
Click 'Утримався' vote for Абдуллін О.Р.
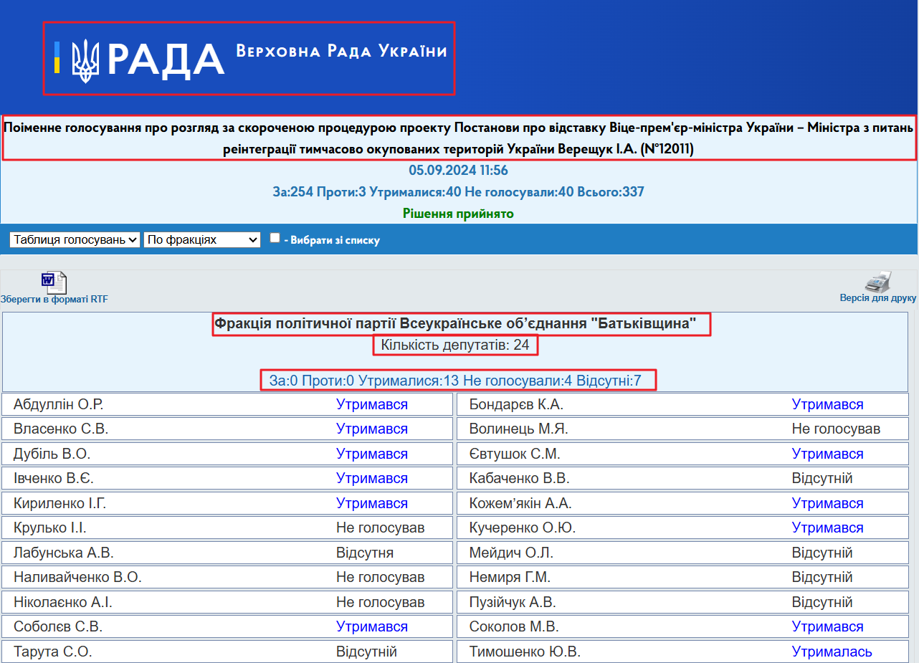(x=372, y=404)
